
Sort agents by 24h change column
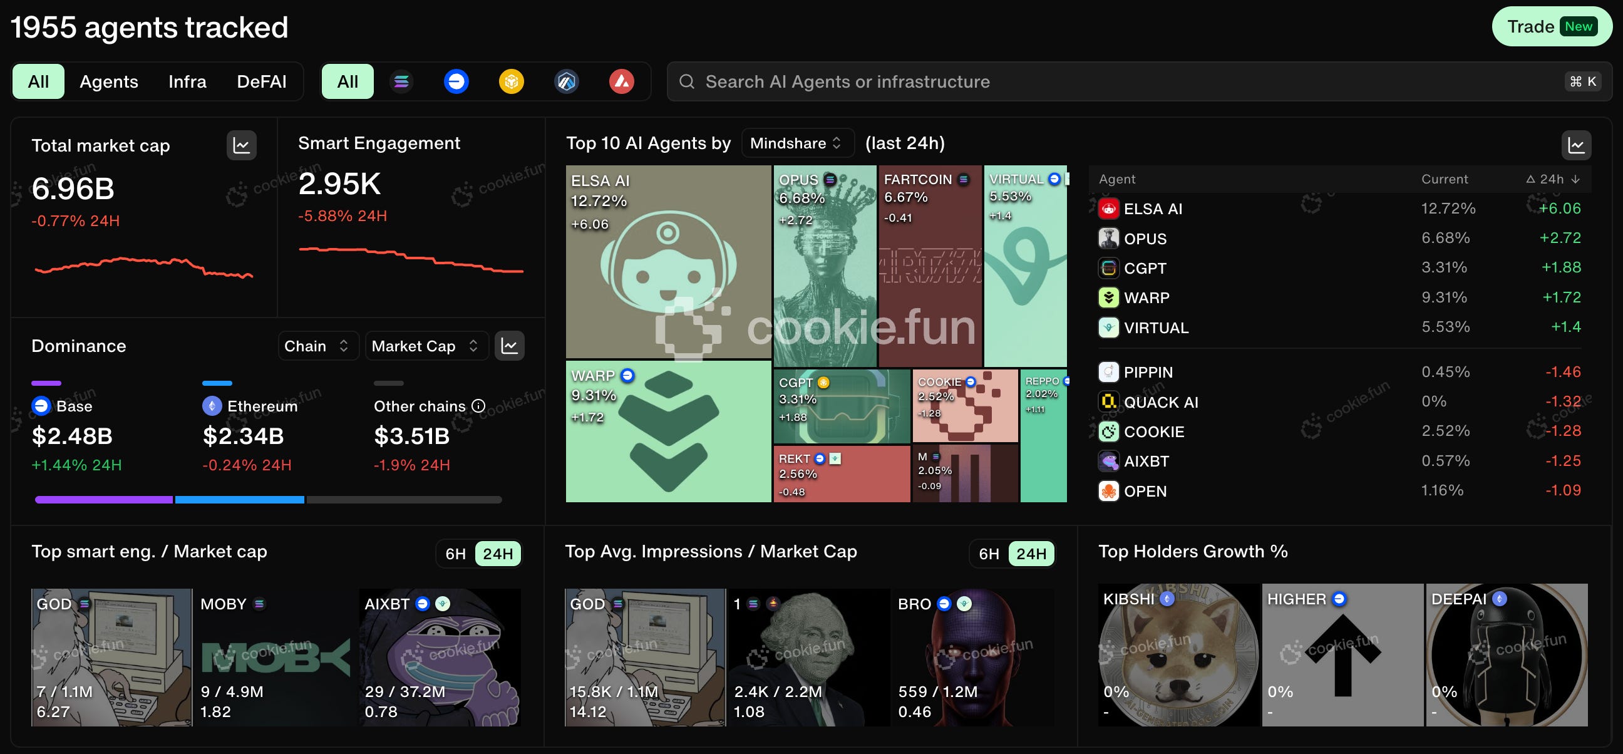click(x=1552, y=180)
